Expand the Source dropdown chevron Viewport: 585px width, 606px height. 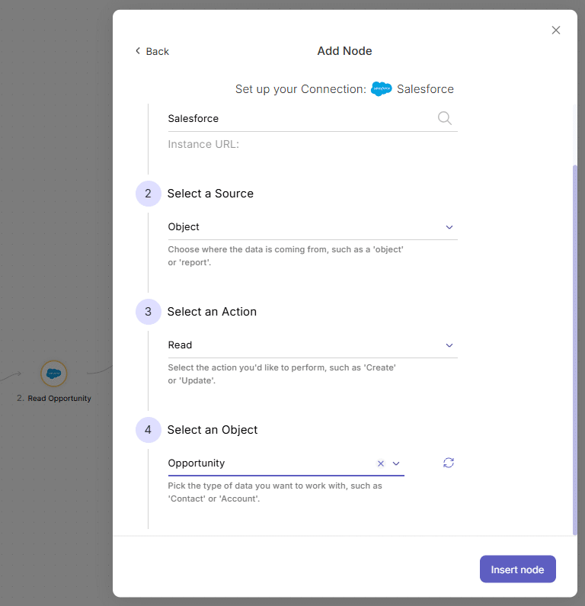coord(449,227)
